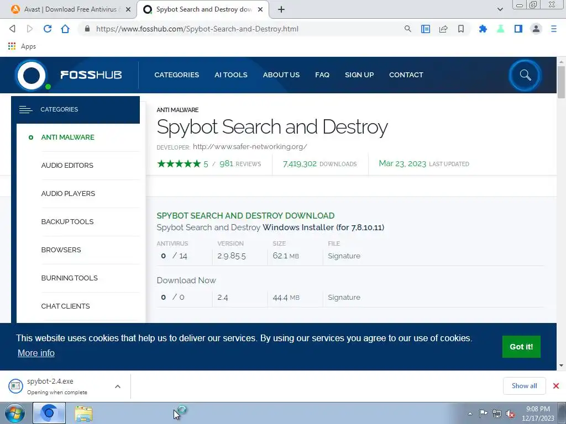Accept cookies with Got it! button

coord(521,347)
